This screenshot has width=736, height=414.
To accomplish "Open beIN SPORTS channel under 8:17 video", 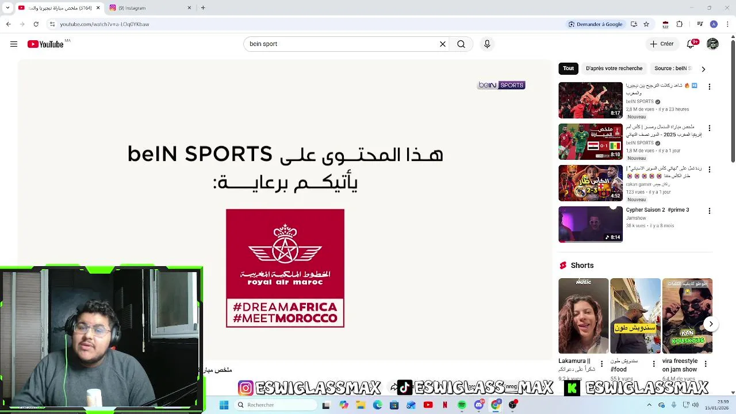I will (x=640, y=102).
